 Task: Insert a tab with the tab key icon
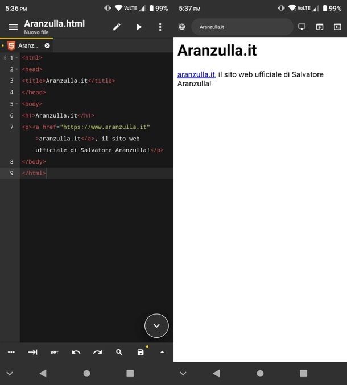pyautogui.click(x=32, y=352)
